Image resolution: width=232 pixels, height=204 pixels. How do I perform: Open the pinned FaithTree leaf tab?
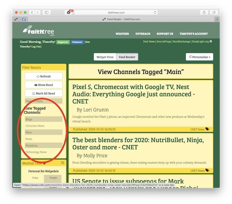pyautogui.click(x=16, y=19)
